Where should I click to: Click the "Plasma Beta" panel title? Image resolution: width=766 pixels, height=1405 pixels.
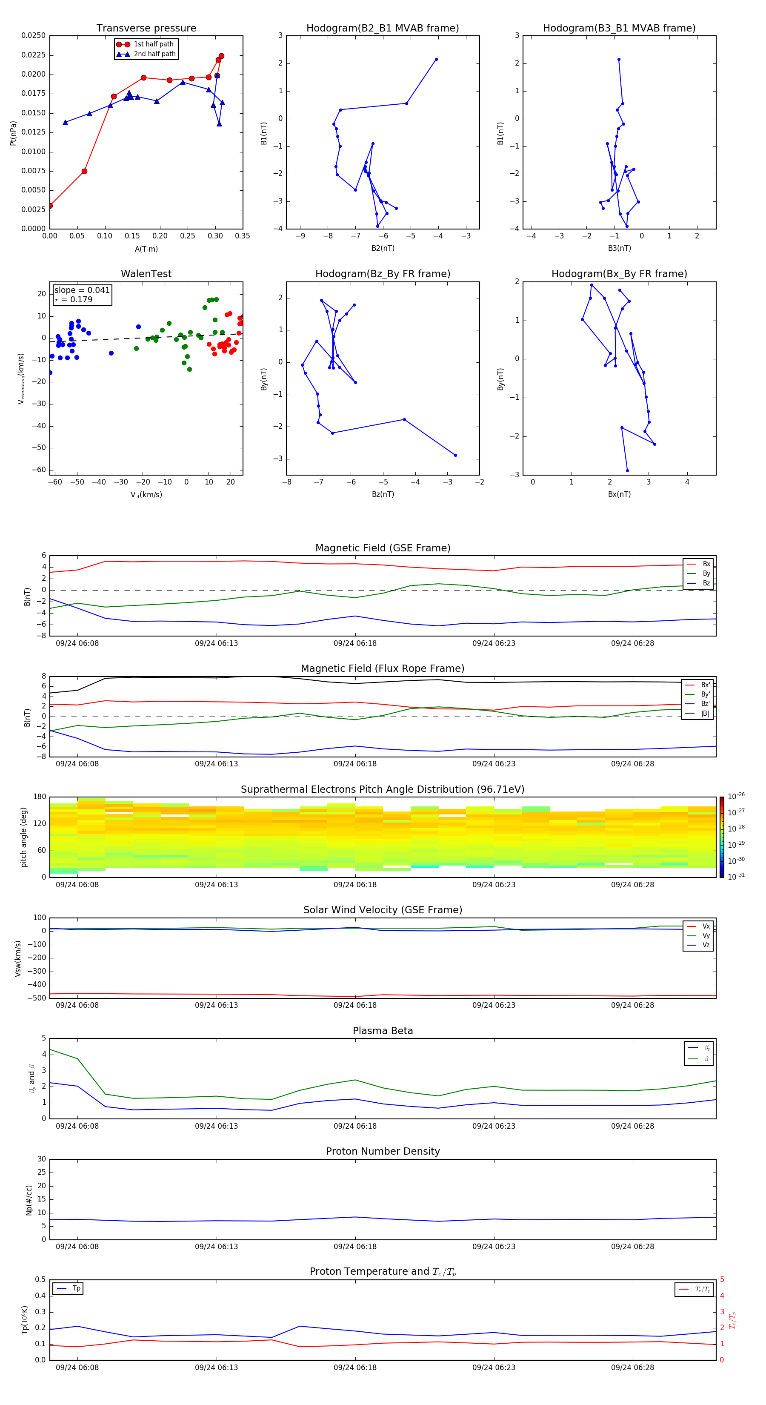click(x=383, y=1031)
